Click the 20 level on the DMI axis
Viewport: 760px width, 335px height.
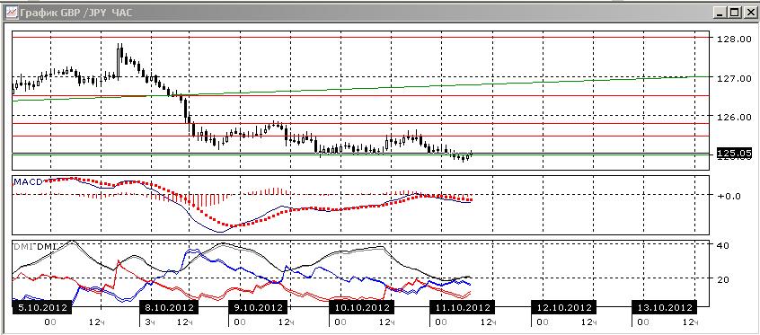pyautogui.click(x=722, y=279)
